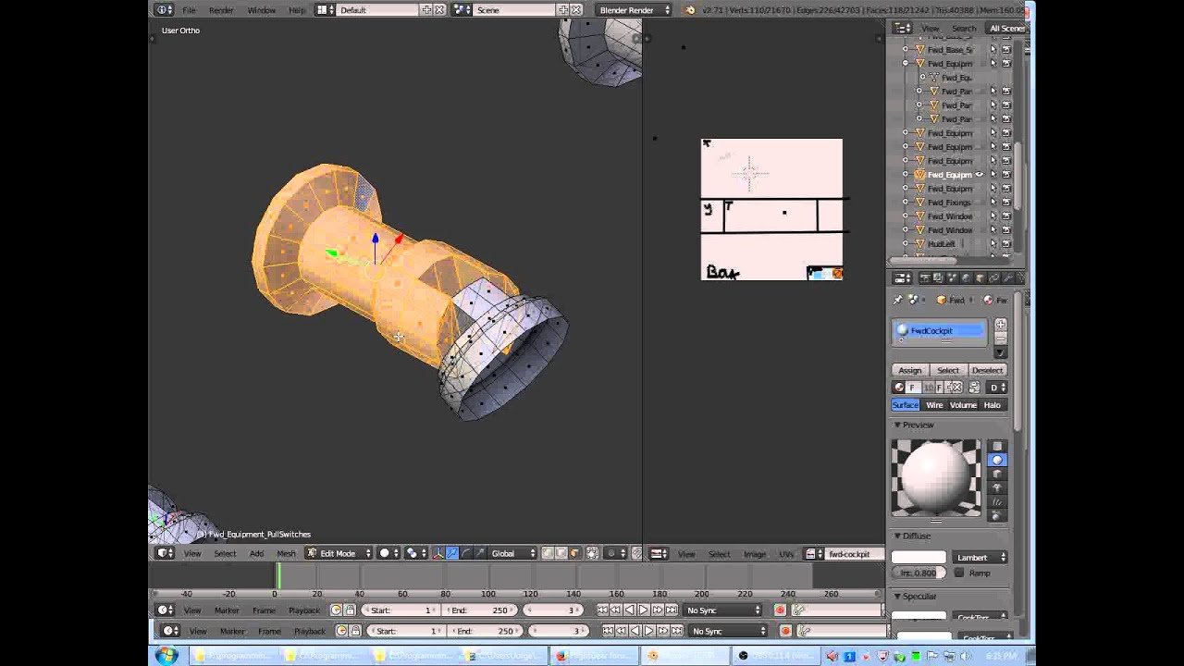Open the Global orientation dropdown
Image resolution: width=1184 pixels, height=666 pixels.
pos(512,553)
